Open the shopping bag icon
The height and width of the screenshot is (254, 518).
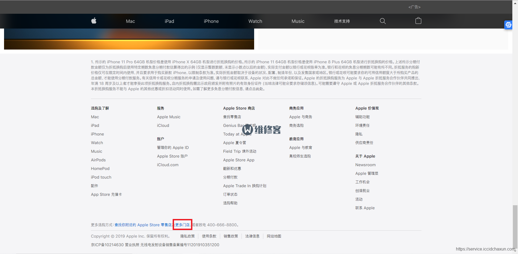click(x=418, y=21)
